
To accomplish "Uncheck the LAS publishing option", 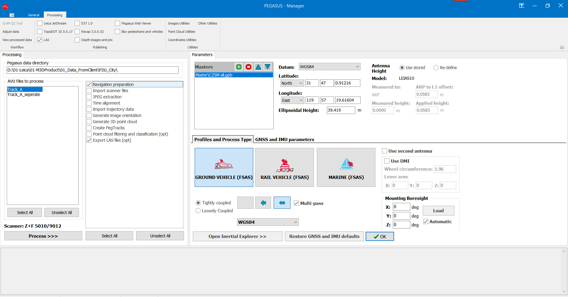I will click(x=40, y=40).
